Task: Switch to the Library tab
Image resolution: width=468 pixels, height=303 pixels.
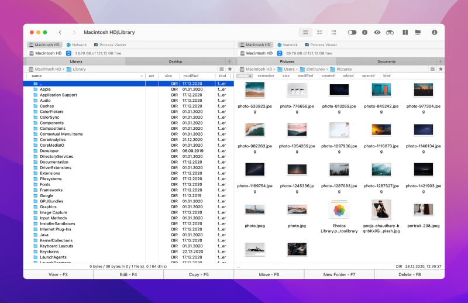Action: [76, 61]
